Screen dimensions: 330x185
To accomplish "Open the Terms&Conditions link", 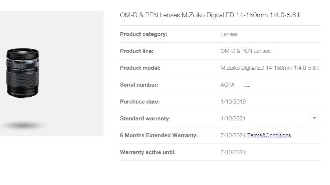I will tap(269, 135).
